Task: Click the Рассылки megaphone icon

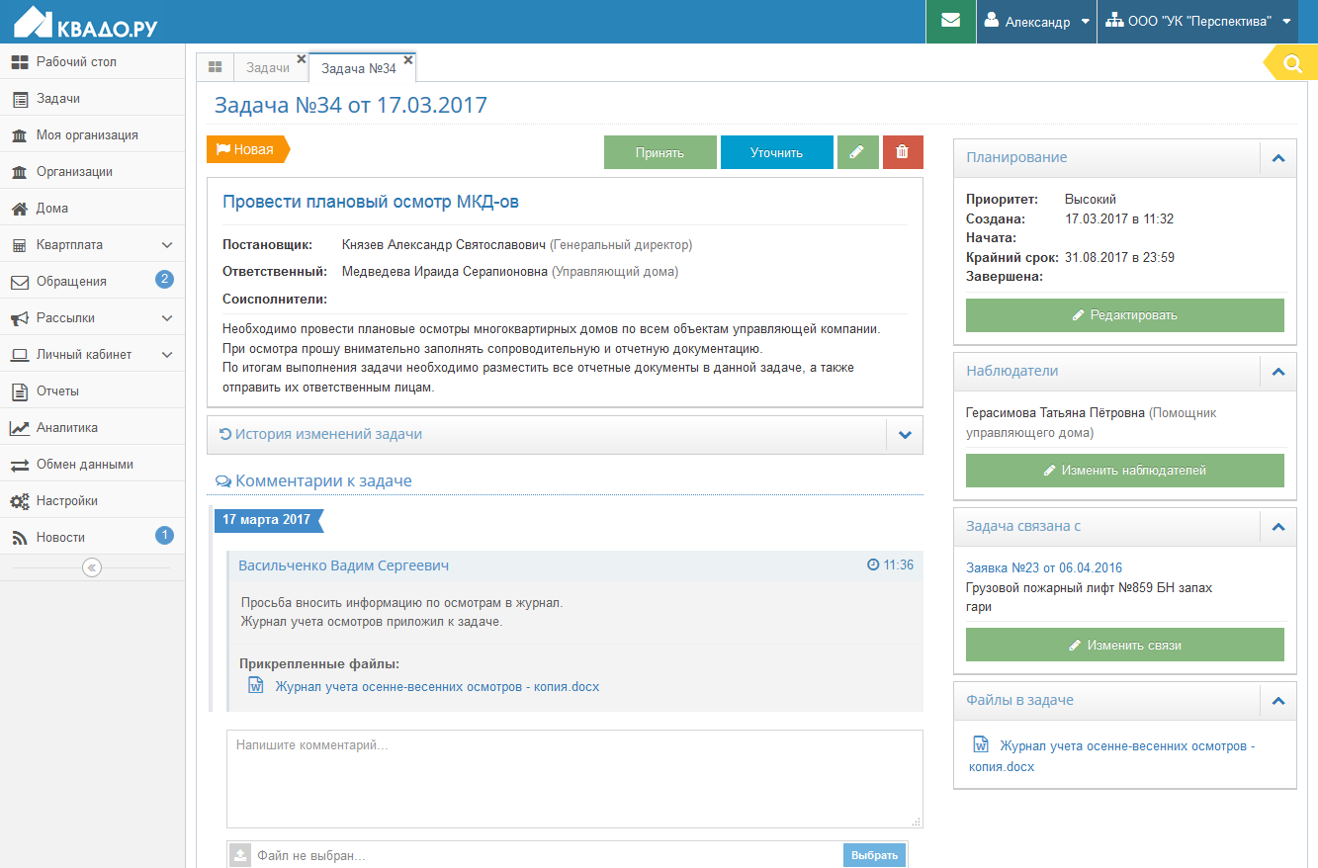Action: tap(20, 318)
